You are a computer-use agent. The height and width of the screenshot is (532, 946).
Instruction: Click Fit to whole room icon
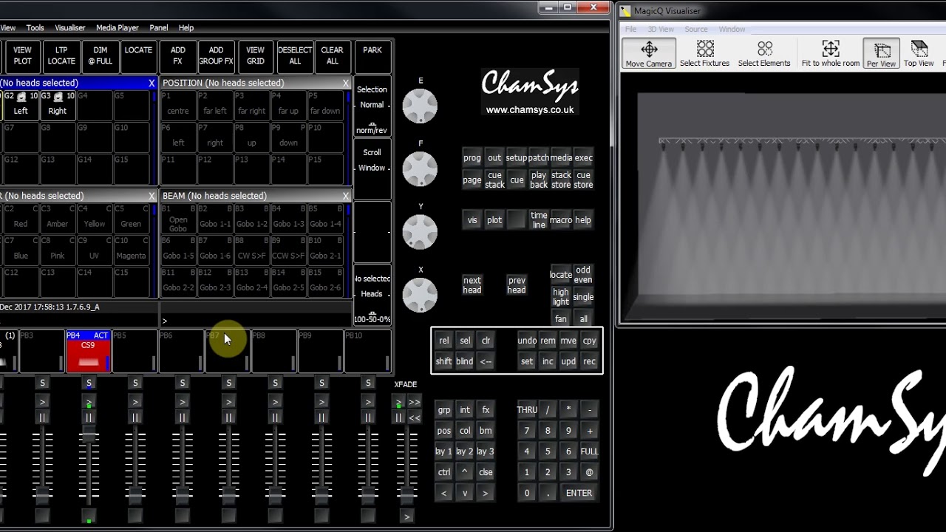(x=831, y=54)
